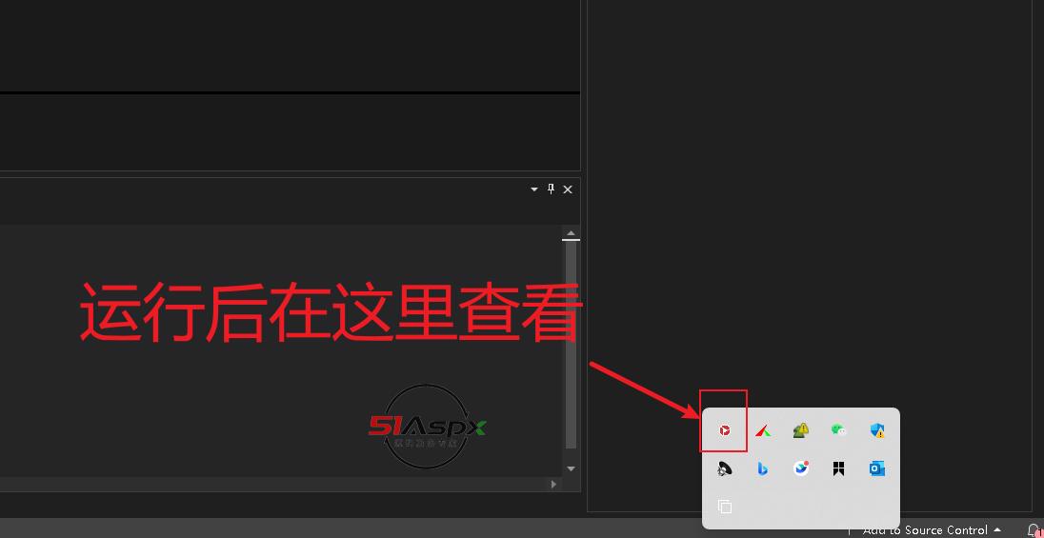The height and width of the screenshot is (538, 1044).
Task: Click the vertical scrollbar up arrow
Action: (x=571, y=233)
